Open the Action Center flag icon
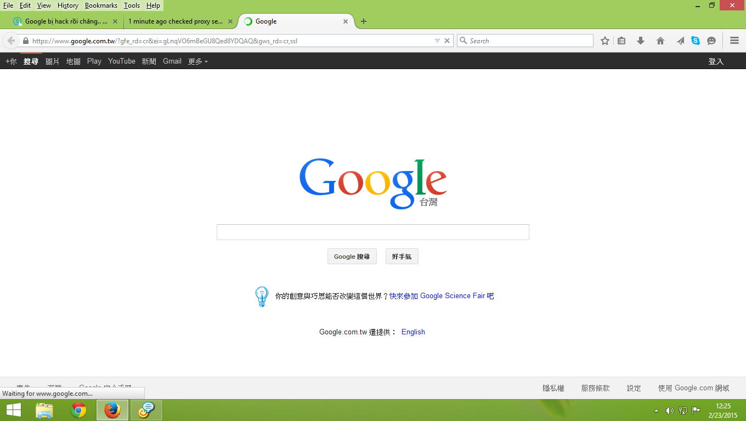 click(x=696, y=410)
